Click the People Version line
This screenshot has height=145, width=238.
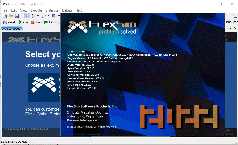[81, 88]
